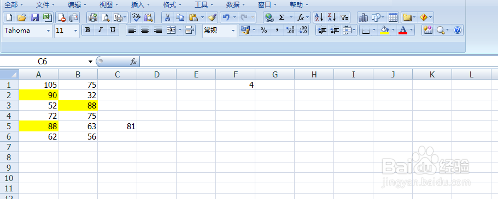Copy the selected cells
498x199 pixels.
click(x=180, y=17)
